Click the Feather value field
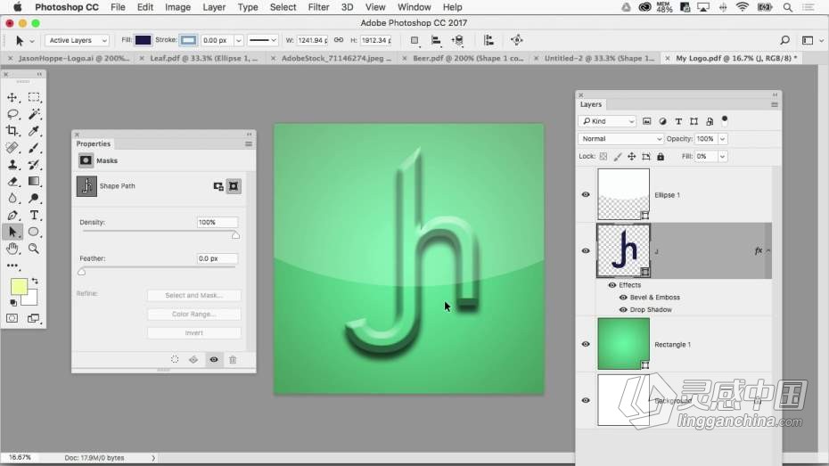This screenshot has width=829, height=466. [217, 258]
